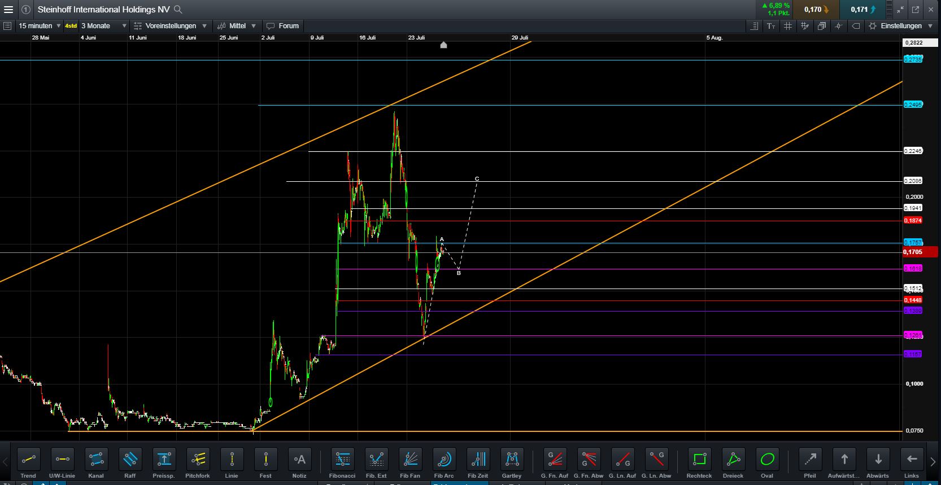
Task: Search for an instrument with magnifier icon
Action: (x=178, y=10)
